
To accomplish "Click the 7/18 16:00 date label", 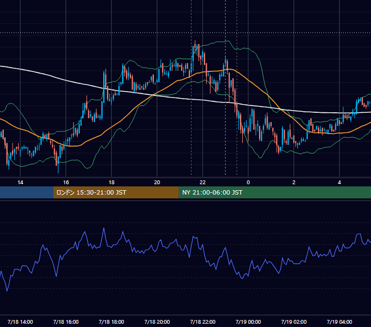I will click(66, 322).
